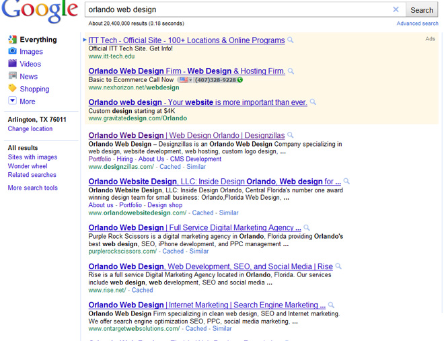Viewport: 444px width, 341px height.
Task: Click the Google logo
Action: (x=40, y=10)
